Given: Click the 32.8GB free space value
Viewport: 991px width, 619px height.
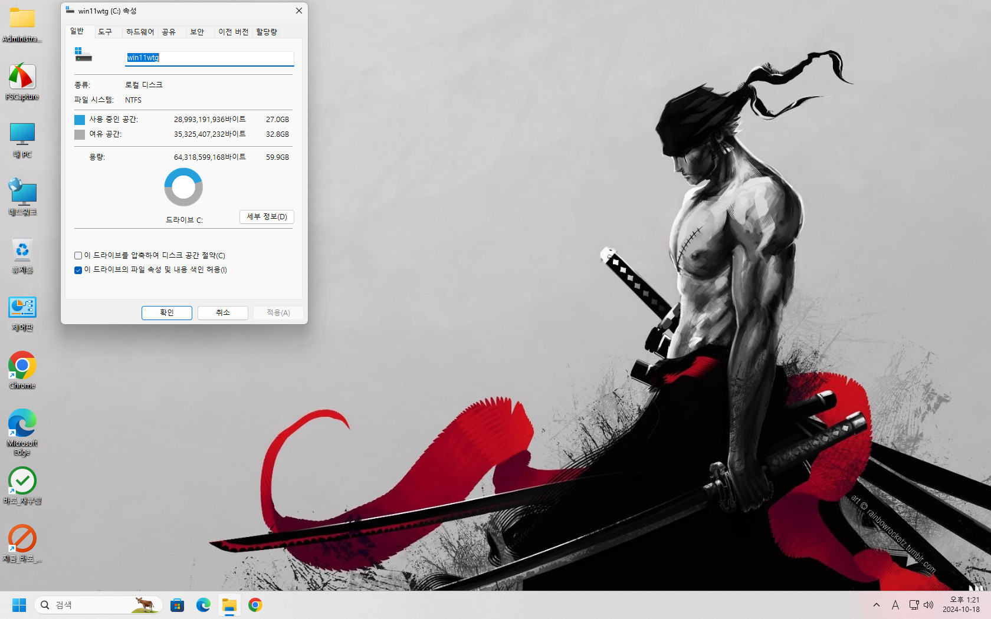Looking at the screenshot, I should [x=277, y=134].
